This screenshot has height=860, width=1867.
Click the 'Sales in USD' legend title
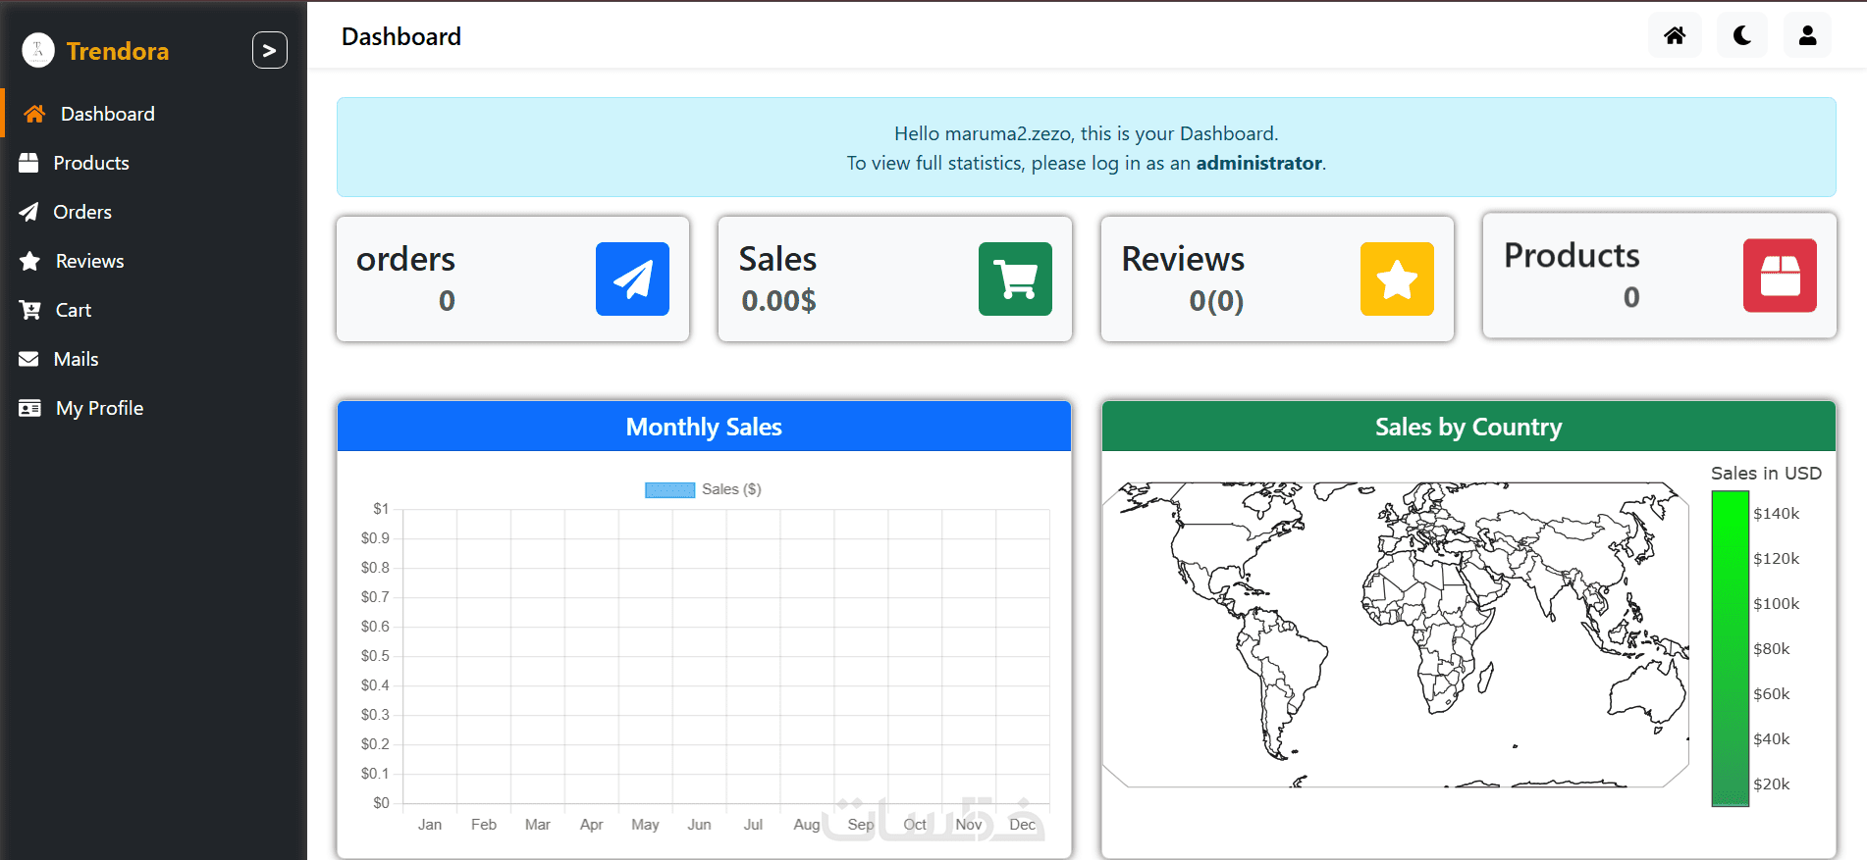[1766, 473]
